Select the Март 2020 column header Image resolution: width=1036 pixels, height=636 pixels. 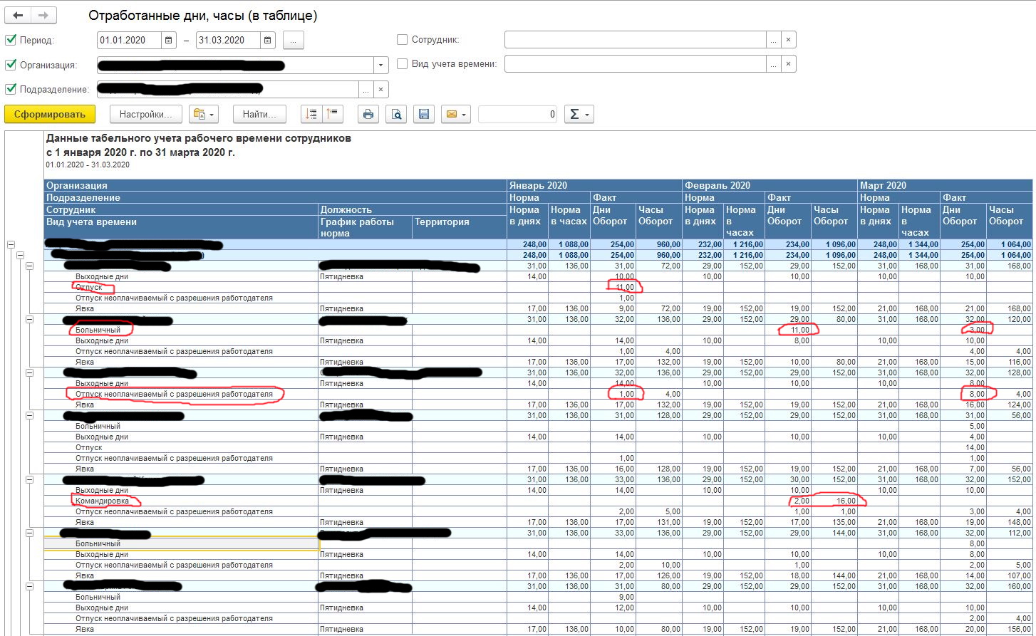pyautogui.click(x=945, y=185)
